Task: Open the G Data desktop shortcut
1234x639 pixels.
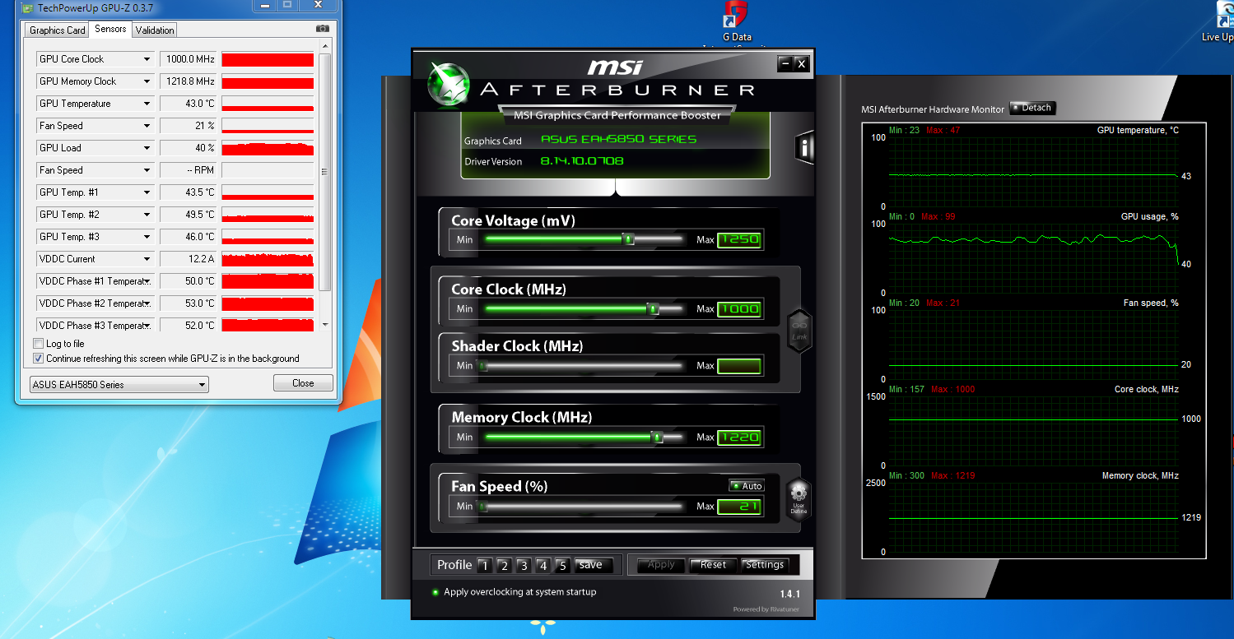Action: point(735,16)
